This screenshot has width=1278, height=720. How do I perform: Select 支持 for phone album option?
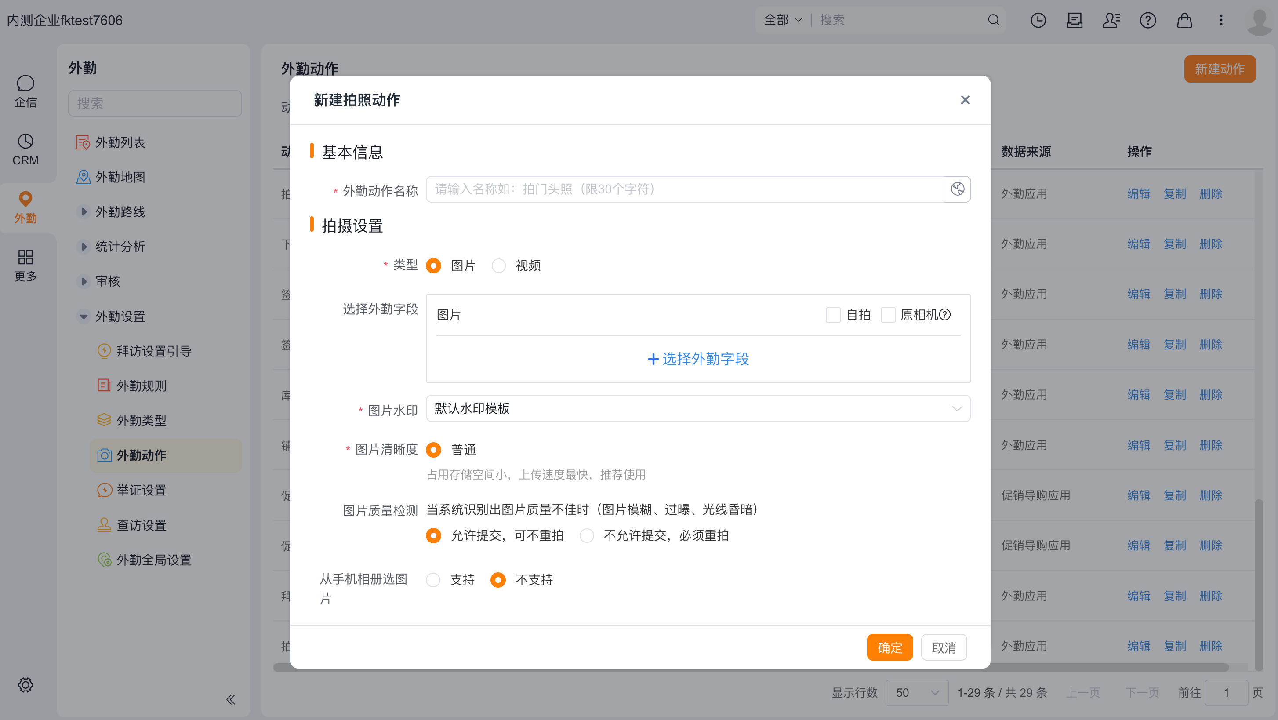pyautogui.click(x=433, y=580)
